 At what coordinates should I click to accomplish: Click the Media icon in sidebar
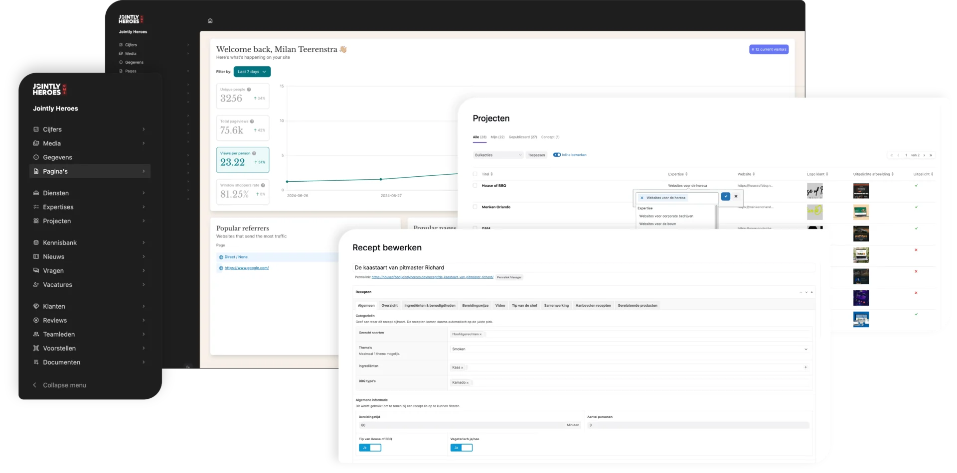click(36, 143)
